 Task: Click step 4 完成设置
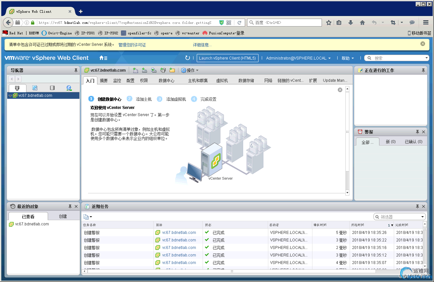[x=204, y=99]
